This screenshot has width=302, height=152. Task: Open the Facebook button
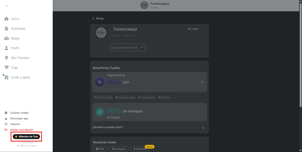point(140,149)
